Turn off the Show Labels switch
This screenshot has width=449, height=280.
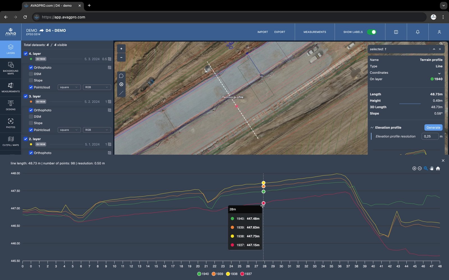pyautogui.click(x=372, y=32)
